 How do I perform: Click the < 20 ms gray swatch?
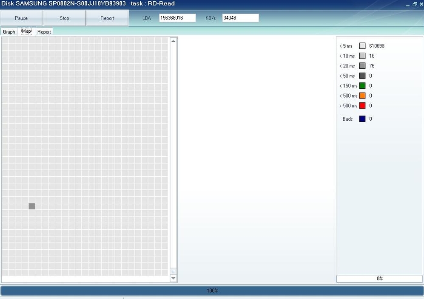point(362,66)
